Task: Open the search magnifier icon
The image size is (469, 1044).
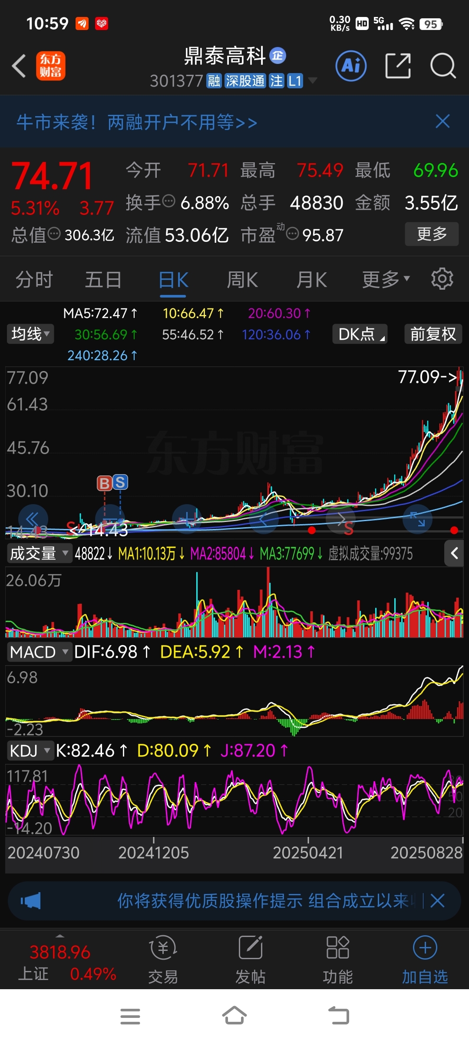Action: pyautogui.click(x=443, y=66)
